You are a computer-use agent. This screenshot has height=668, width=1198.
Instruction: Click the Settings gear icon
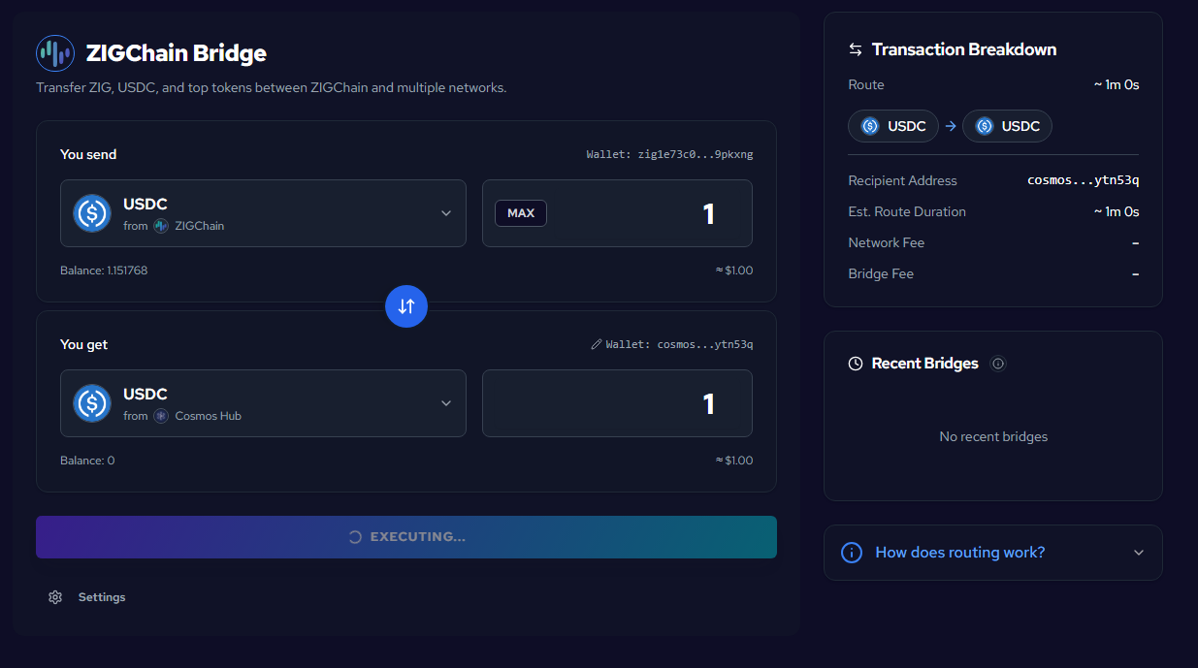(x=55, y=597)
